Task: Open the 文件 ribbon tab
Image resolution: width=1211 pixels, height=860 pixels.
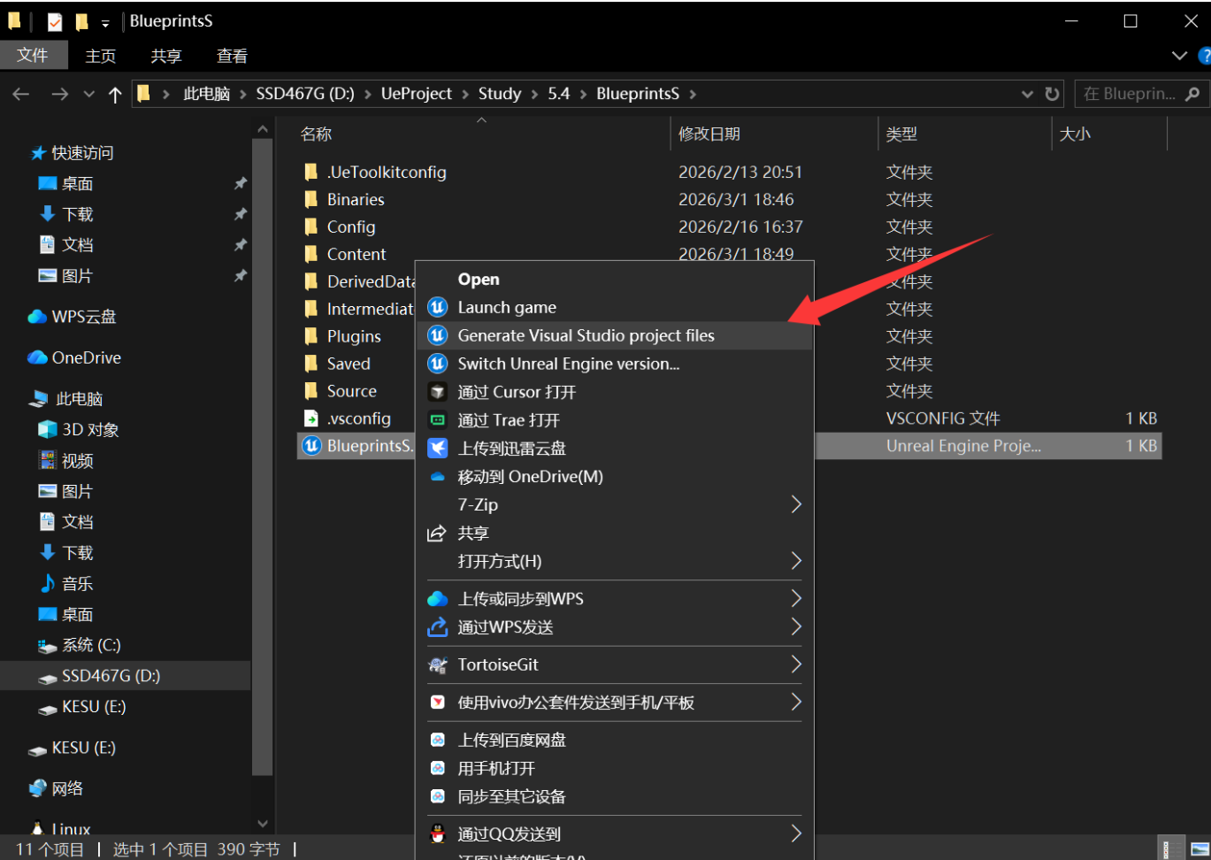Action: pyautogui.click(x=33, y=56)
